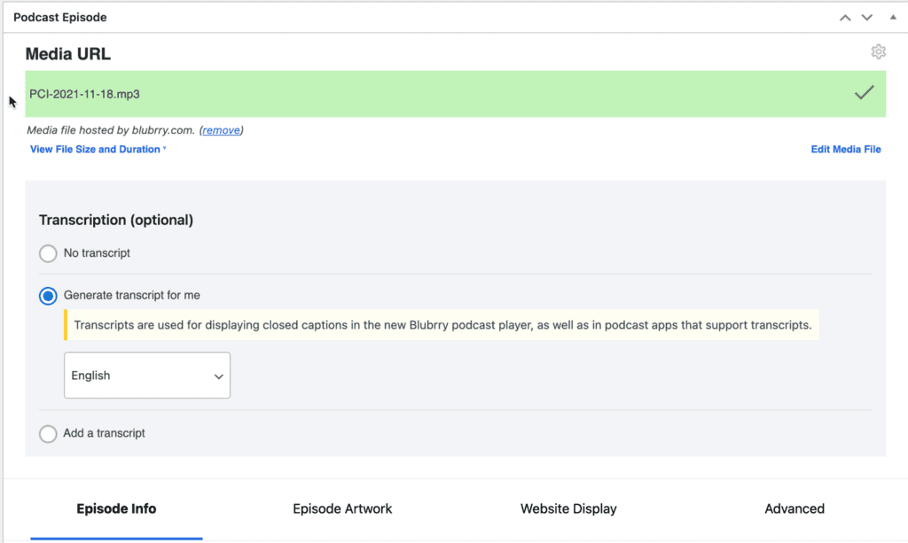This screenshot has height=543, width=908.
Task: Open the English language dropdown
Action: coord(147,376)
